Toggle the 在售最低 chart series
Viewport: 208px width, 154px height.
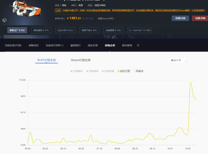(77, 71)
